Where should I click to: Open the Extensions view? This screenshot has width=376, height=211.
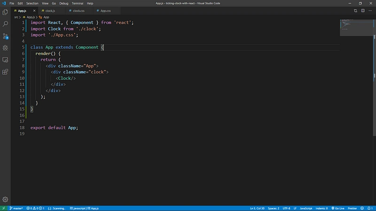point(5,72)
